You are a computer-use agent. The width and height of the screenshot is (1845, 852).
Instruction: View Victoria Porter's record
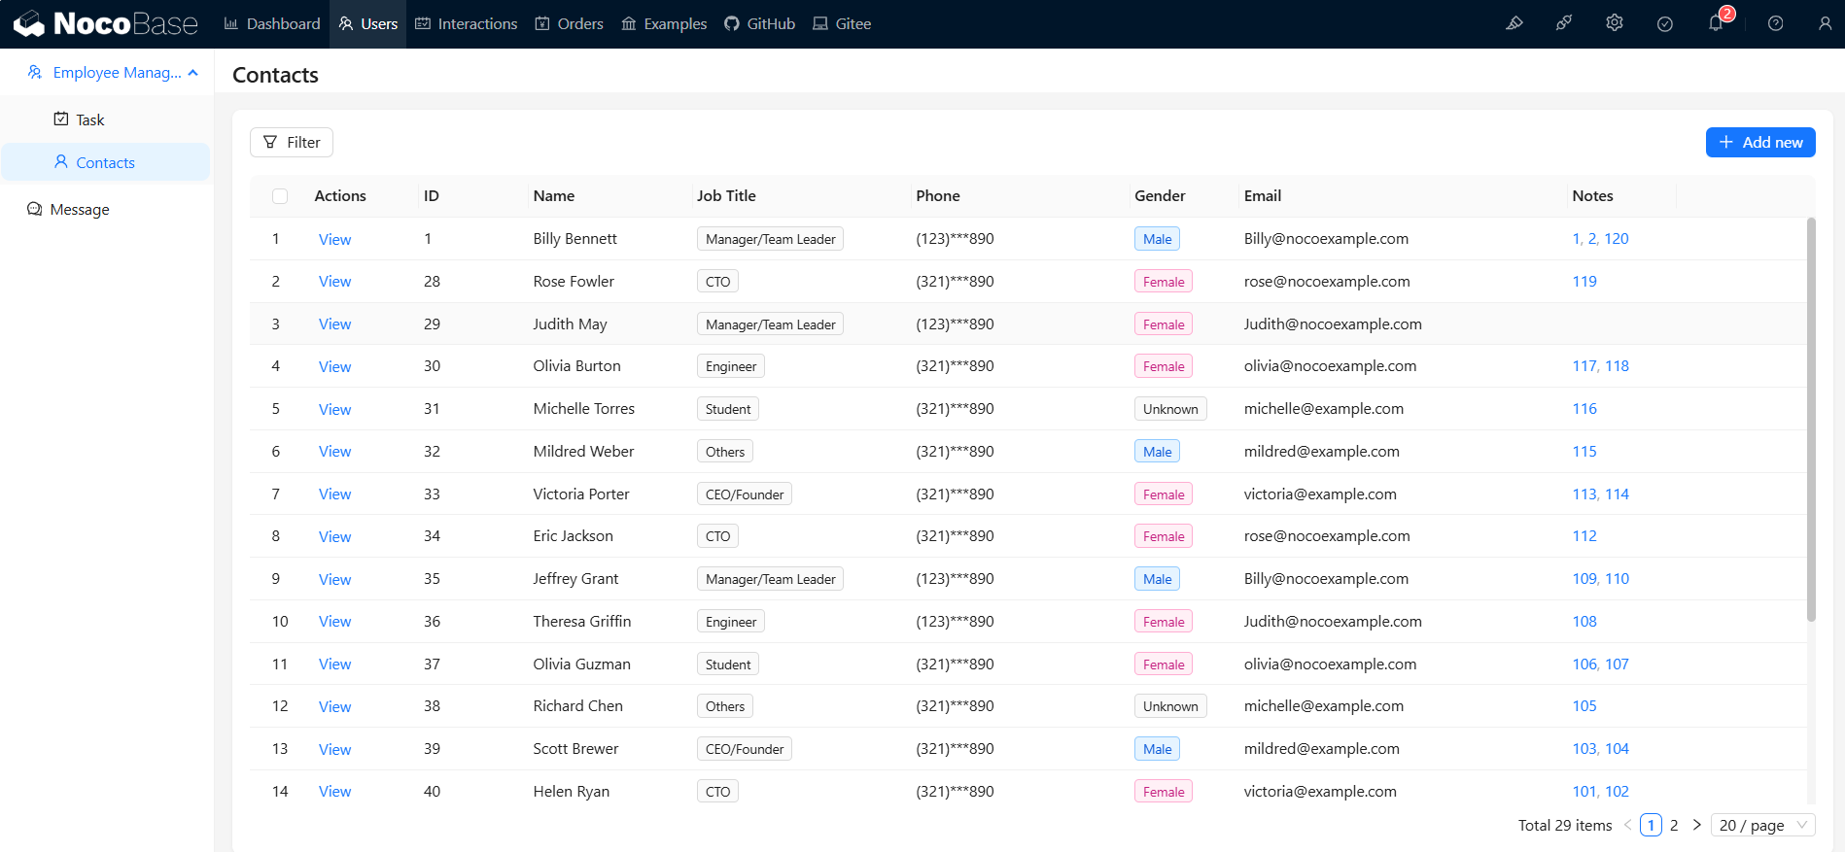point(334,494)
